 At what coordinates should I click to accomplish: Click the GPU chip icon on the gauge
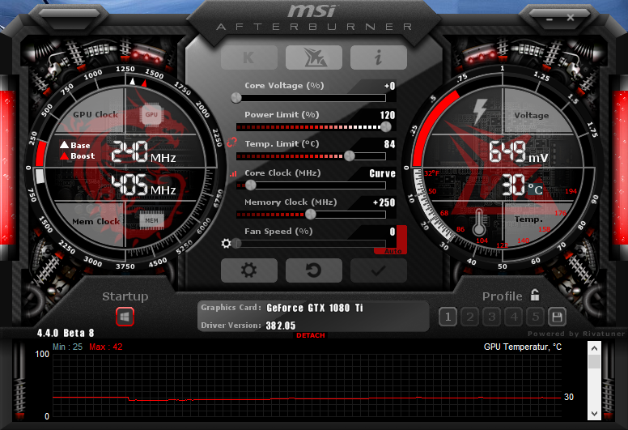(x=151, y=115)
